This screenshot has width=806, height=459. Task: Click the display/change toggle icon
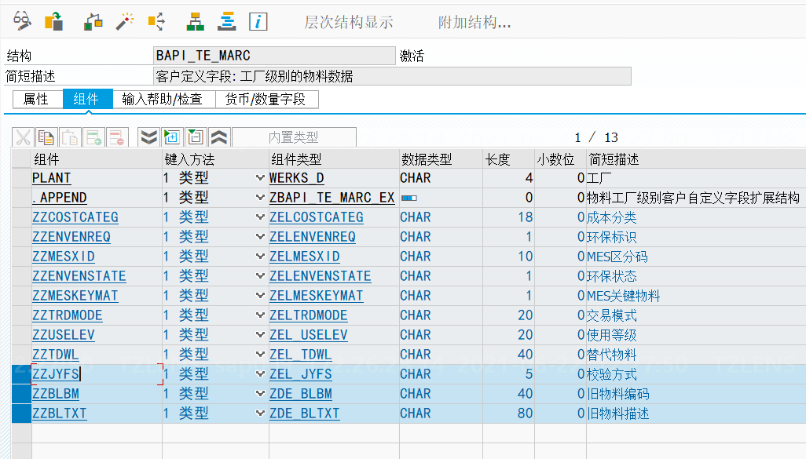22,20
